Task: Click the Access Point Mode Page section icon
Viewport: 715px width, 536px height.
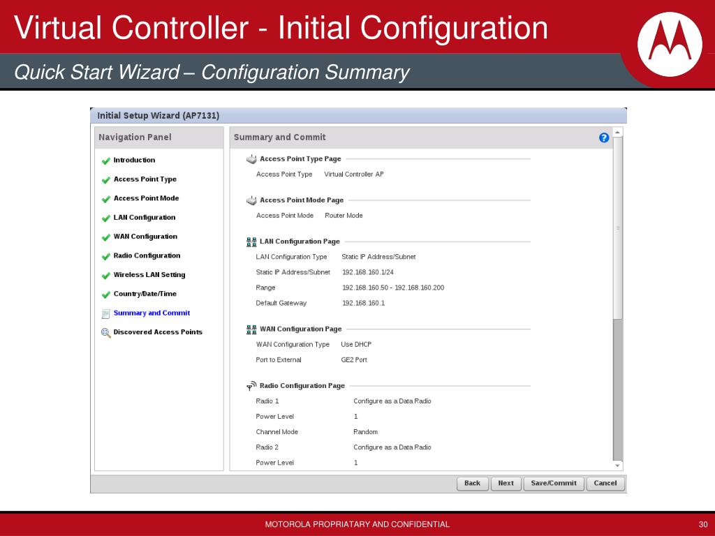Action: click(x=251, y=200)
